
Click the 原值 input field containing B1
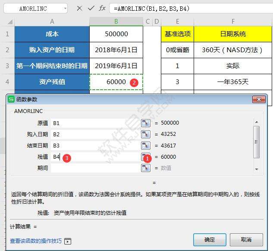tap(95, 123)
